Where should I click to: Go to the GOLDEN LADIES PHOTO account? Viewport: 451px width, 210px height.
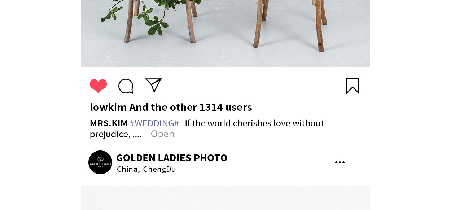[172, 158]
